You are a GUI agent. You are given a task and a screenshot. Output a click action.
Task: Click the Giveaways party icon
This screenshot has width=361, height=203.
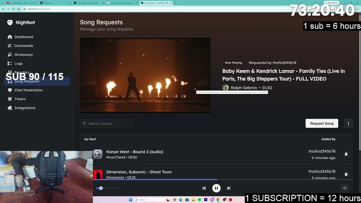(10, 55)
